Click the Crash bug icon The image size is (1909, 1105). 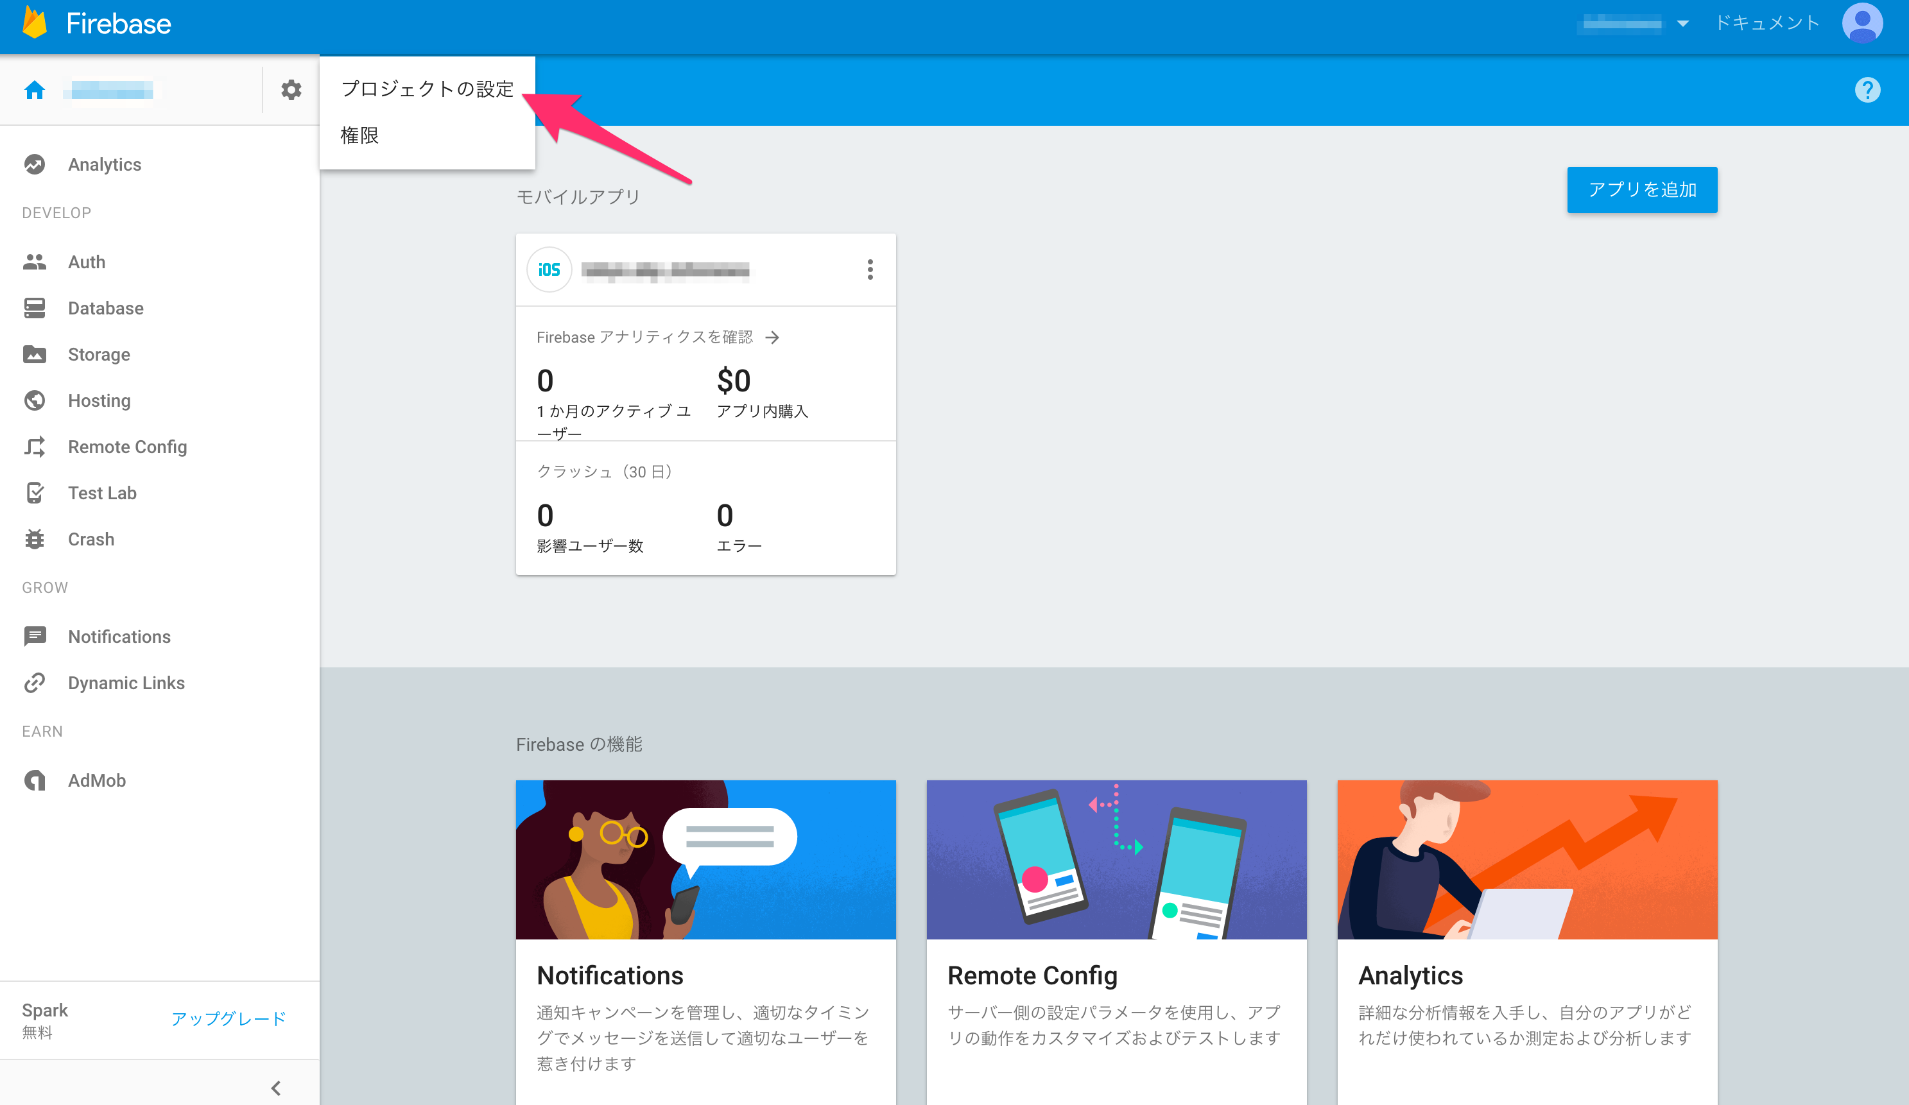[x=35, y=539]
